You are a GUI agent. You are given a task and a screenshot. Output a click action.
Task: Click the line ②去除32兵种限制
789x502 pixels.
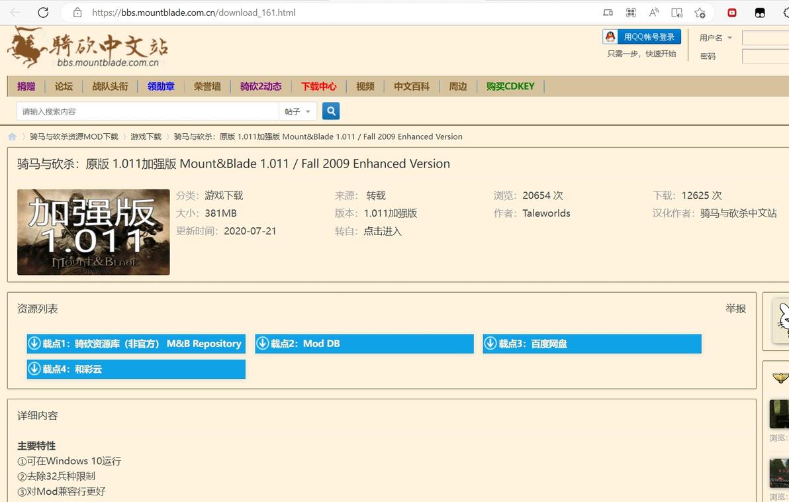[x=56, y=476]
